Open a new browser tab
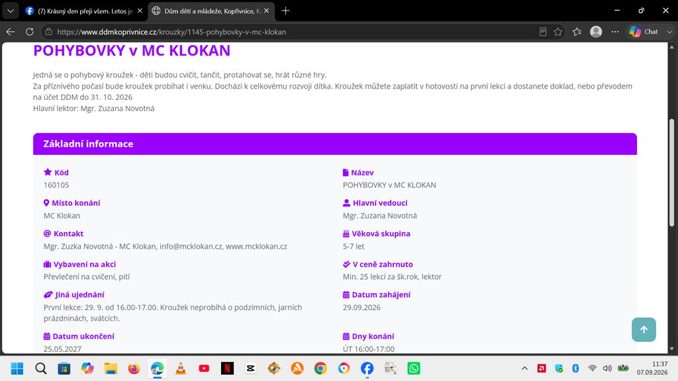678x381 pixels. pyautogui.click(x=285, y=11)
